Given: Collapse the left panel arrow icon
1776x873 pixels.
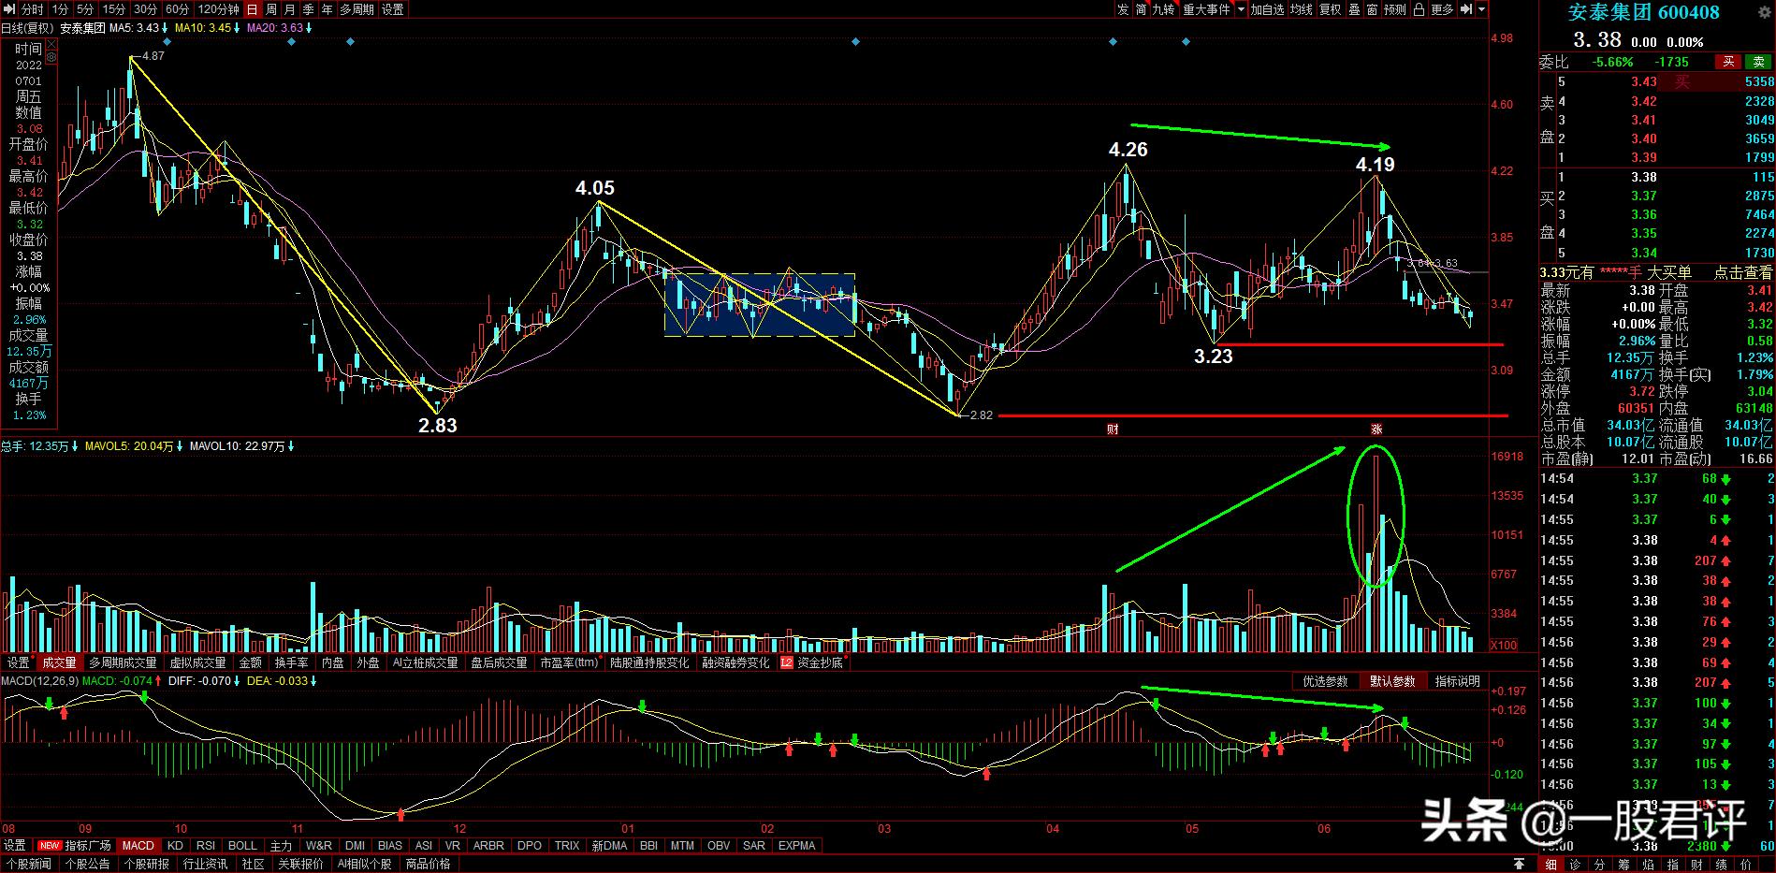Looking at the screenshot, I should tap(8, 9).
